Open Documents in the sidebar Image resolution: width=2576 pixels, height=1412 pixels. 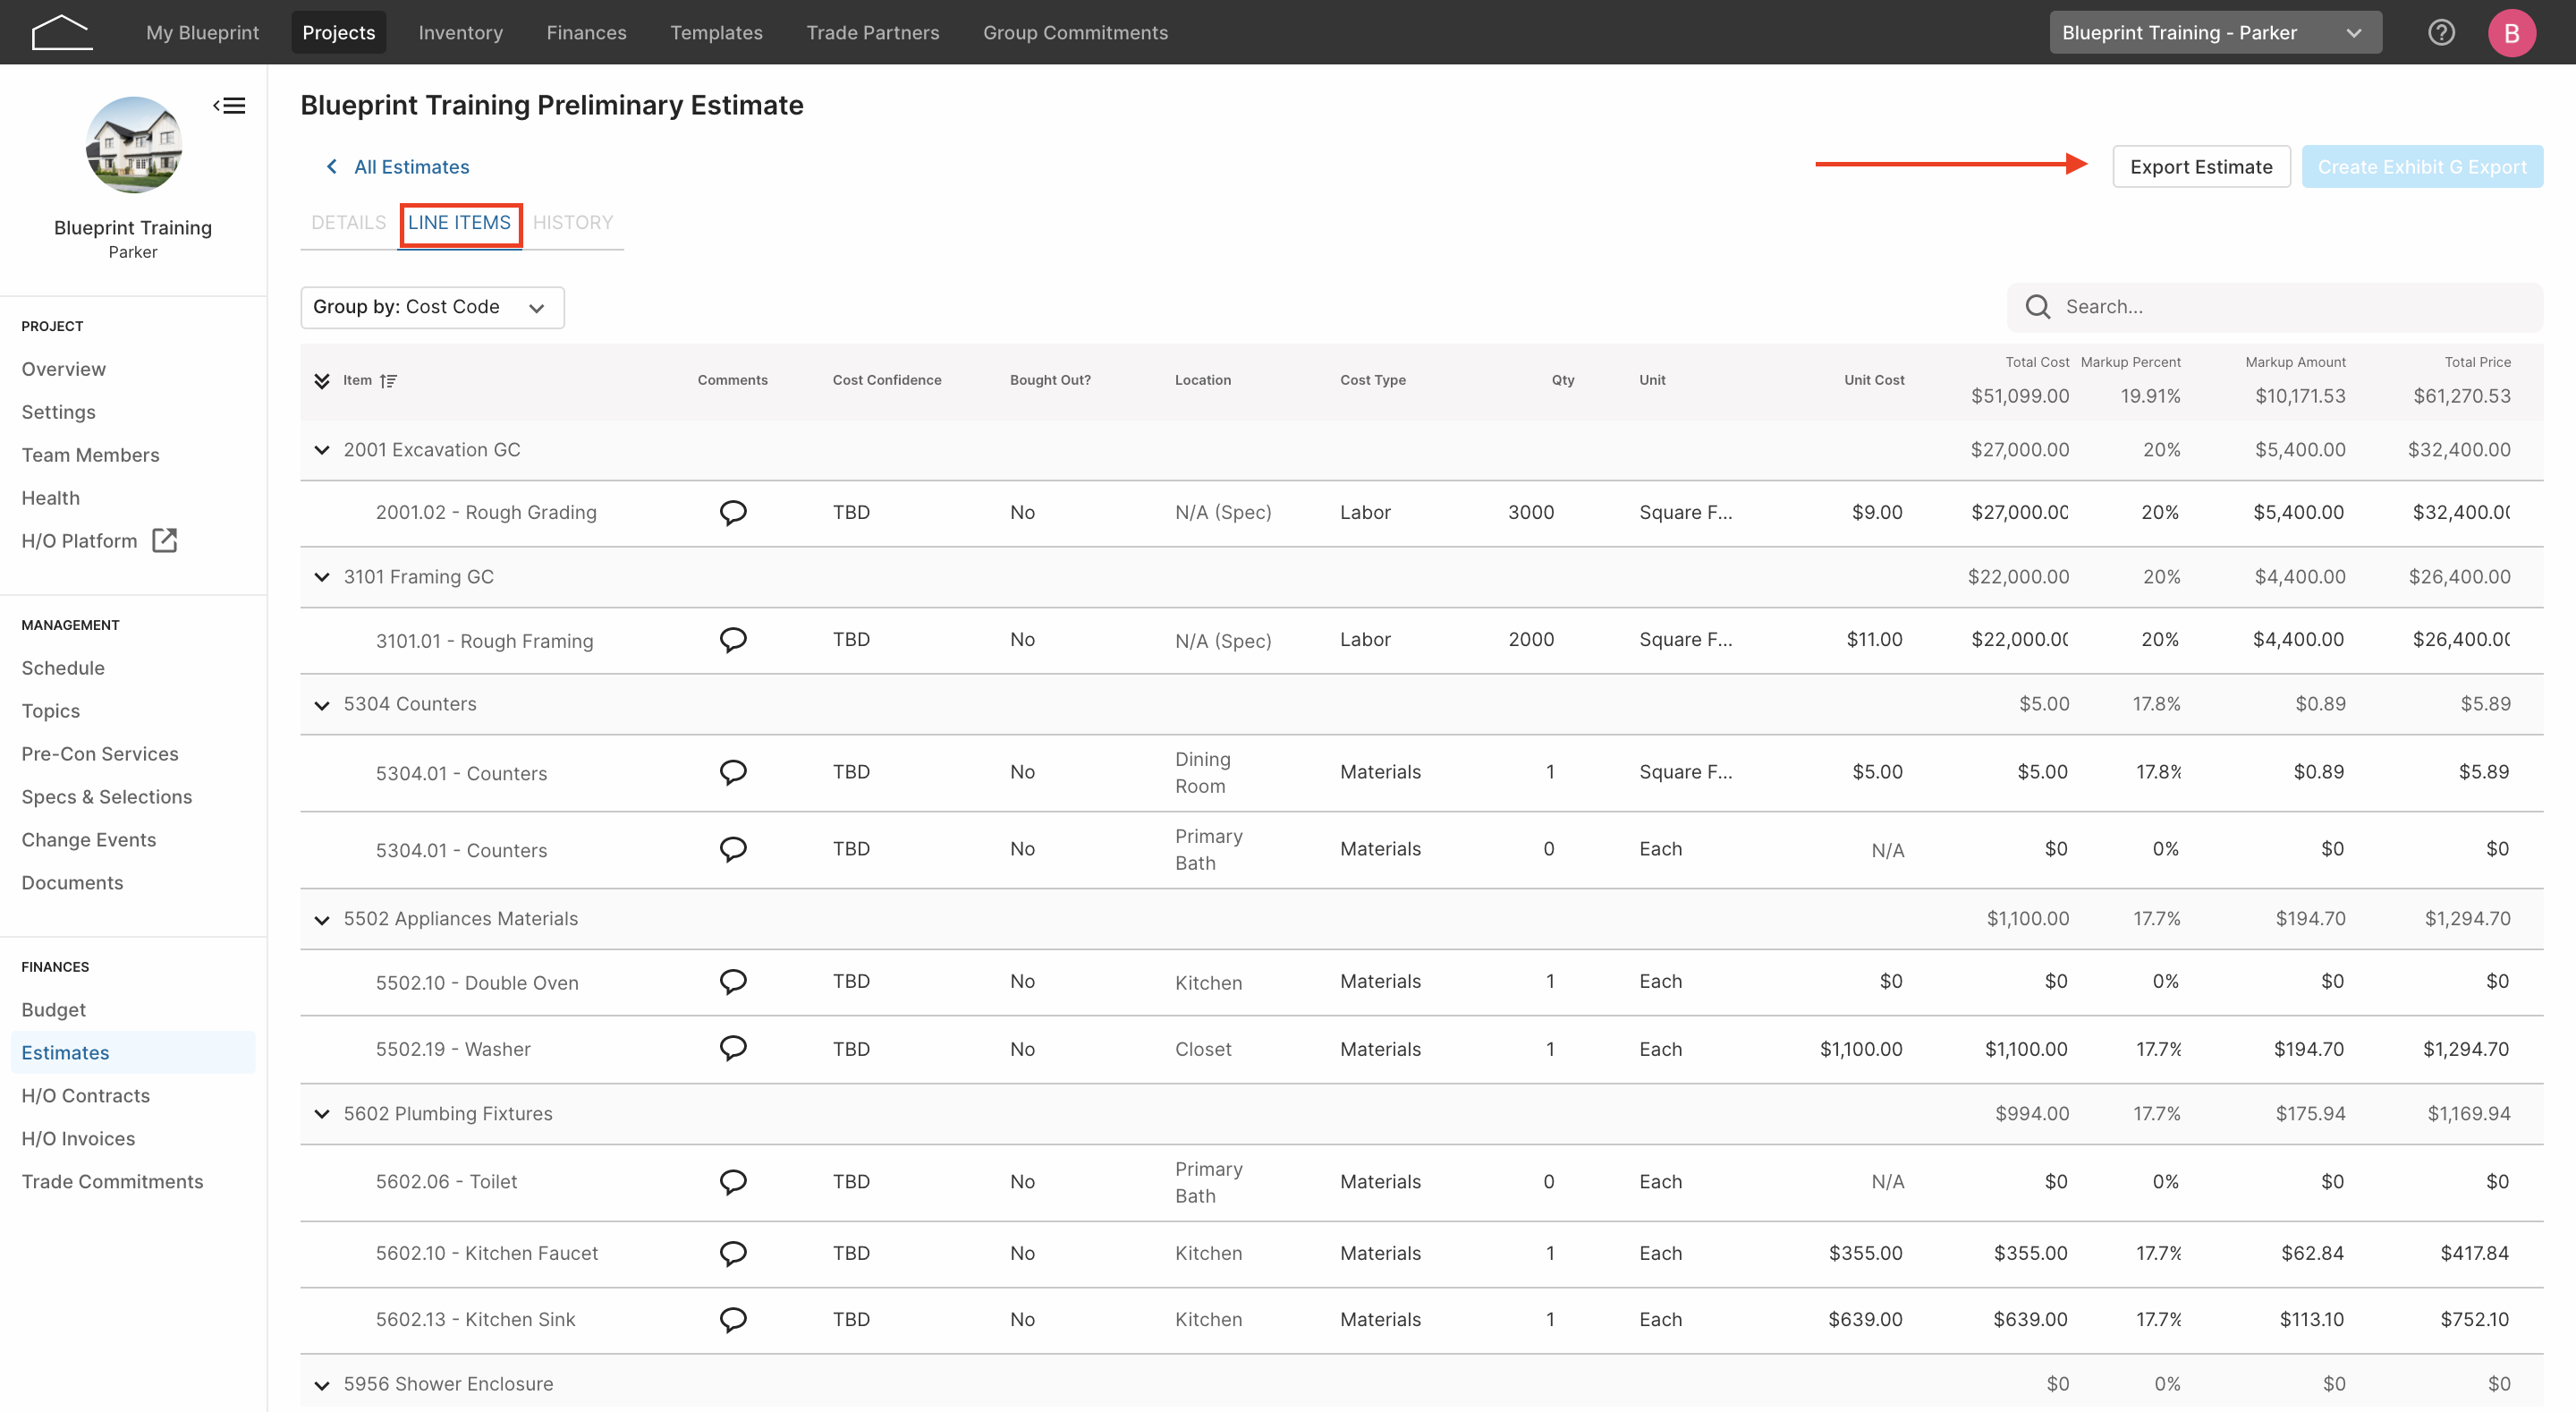(x=72, y=882)
